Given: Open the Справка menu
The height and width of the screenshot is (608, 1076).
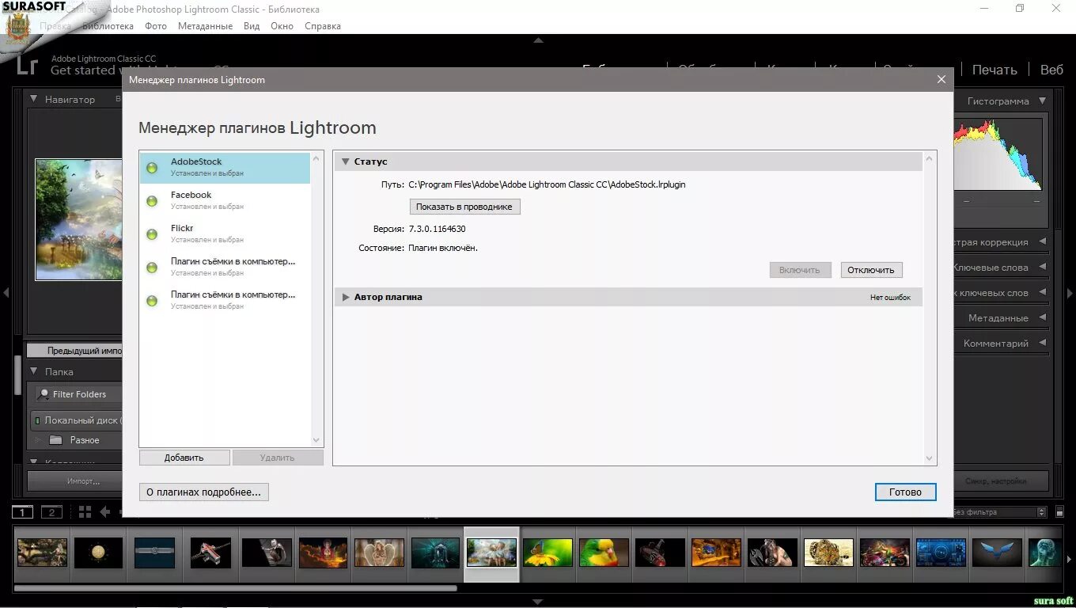Looking at the screenshot, I should pyautogui.click(x=323, y=26).
